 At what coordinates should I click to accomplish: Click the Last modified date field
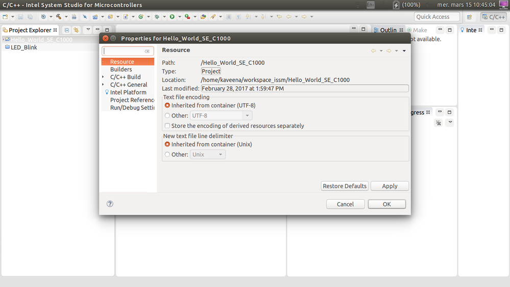click(x=305, y=88)
